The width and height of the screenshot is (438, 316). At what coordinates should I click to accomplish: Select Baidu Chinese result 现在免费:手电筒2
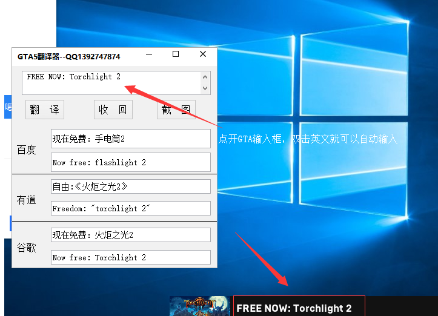[x=130, y=139]
